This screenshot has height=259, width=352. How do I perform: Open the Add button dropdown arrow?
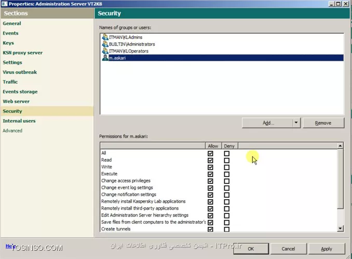(296, 123)
